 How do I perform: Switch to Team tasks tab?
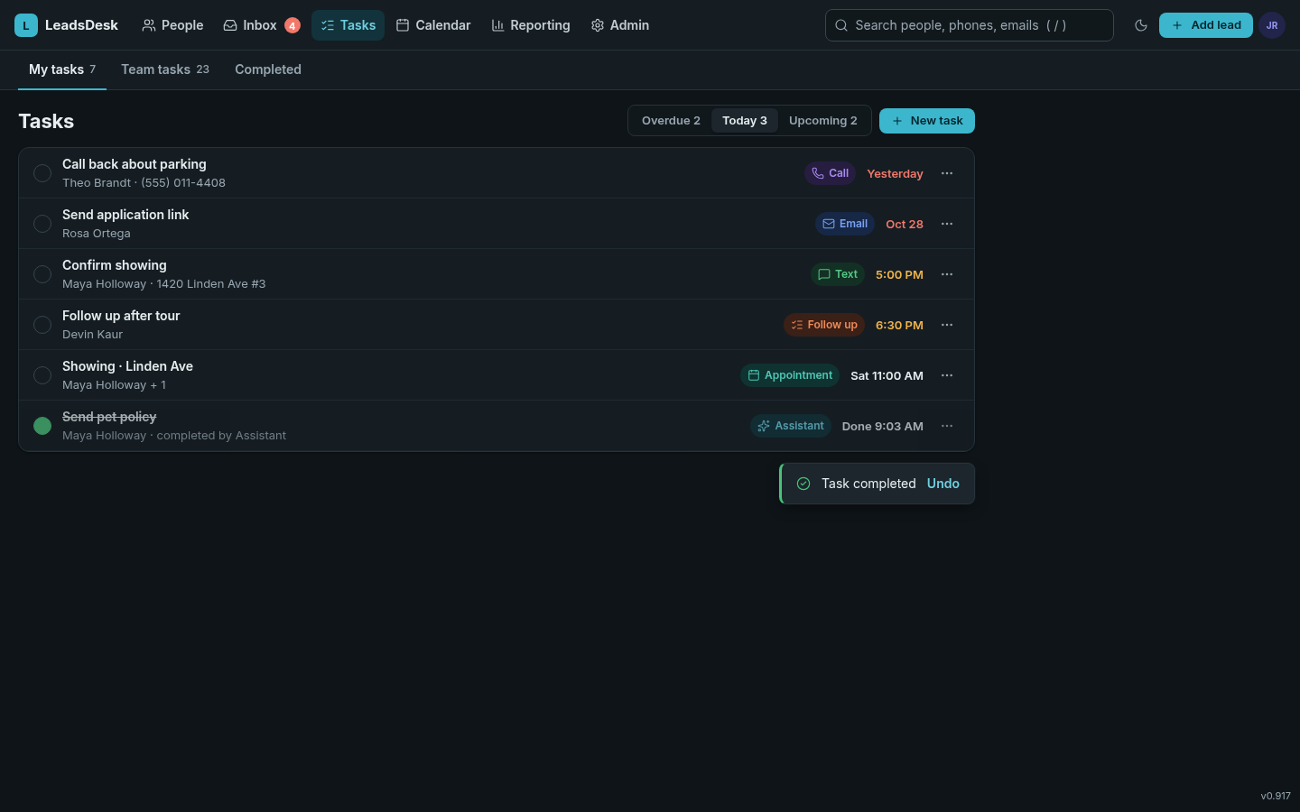165,69
